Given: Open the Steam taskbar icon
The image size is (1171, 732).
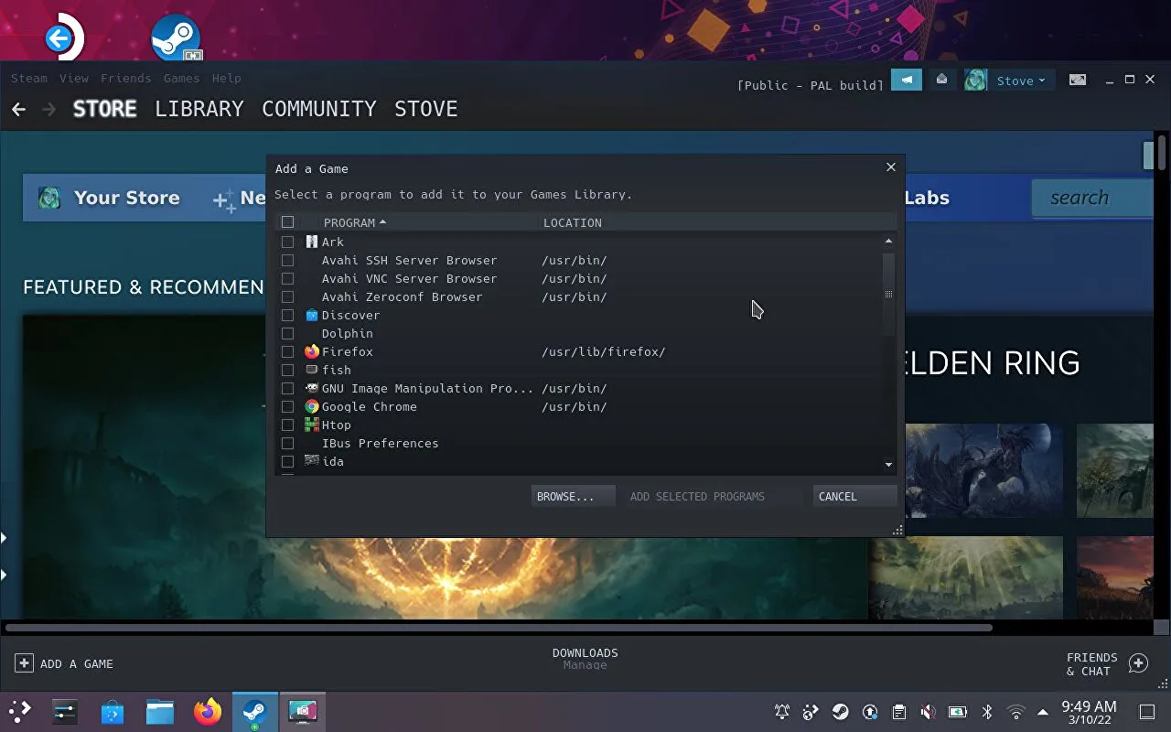Looking at the screenshot, I should pyautogui.click(x=254, y=712).
